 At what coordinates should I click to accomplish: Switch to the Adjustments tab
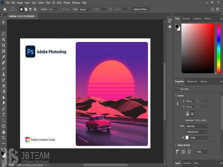[192, 82]
